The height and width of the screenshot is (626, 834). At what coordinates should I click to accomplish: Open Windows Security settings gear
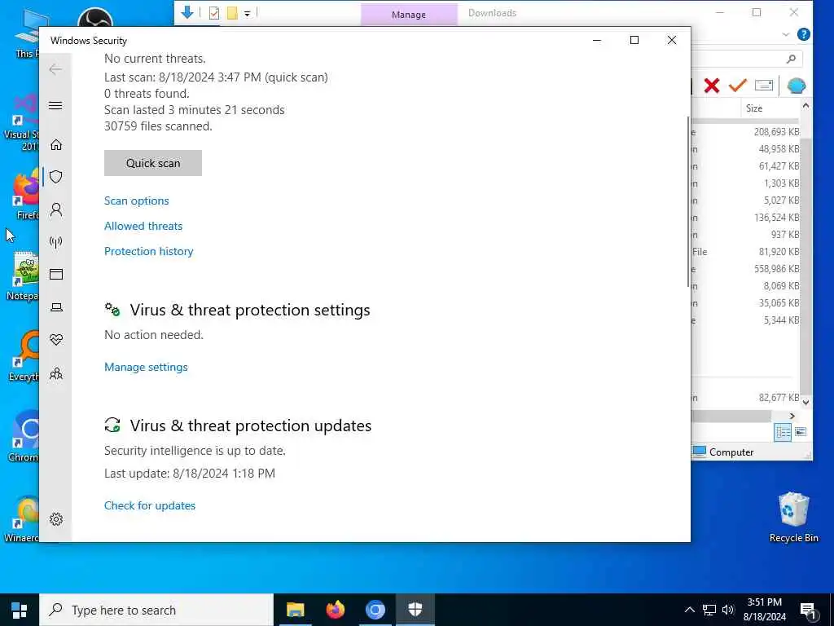tap(56, 519)
